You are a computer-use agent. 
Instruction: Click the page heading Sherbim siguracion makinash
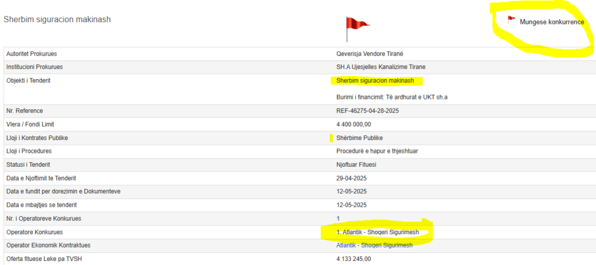(x=57, y=19)
